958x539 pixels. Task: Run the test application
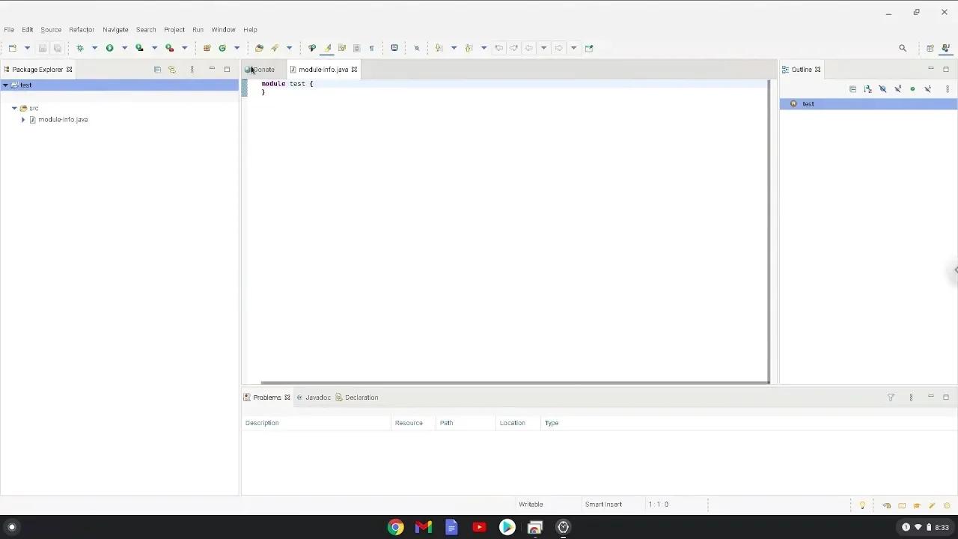point(109,48)
